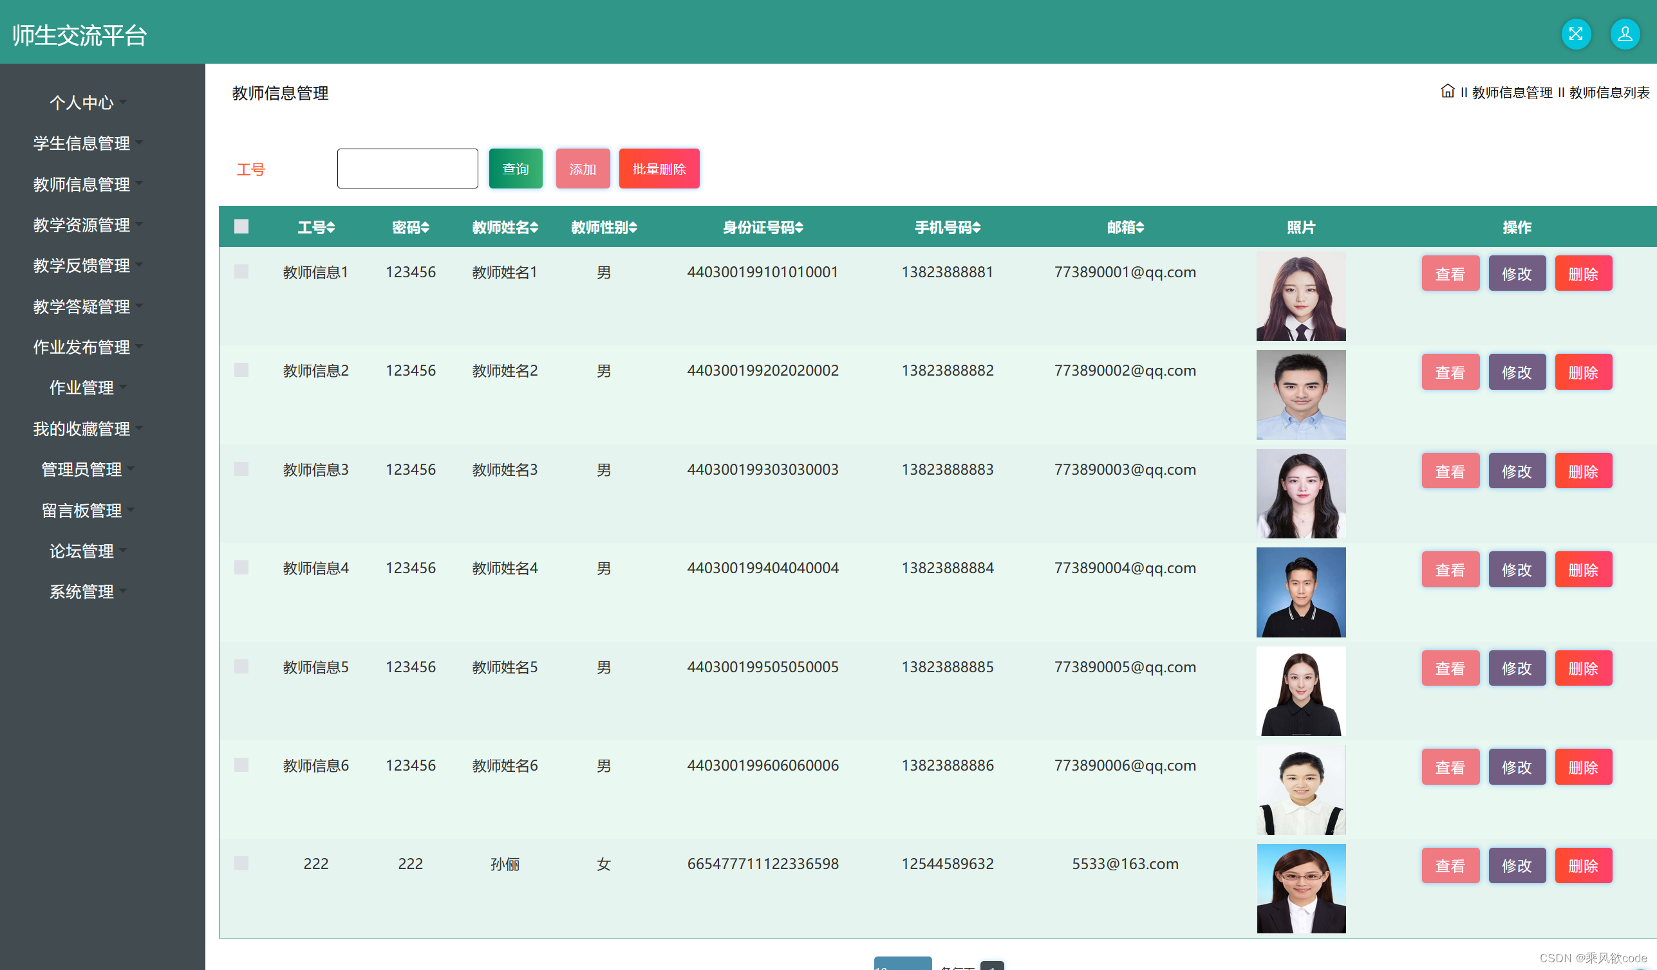Expand 学生信息管理 in the sidebar
Screen dimensions: 1657x970
click(82, 143)
